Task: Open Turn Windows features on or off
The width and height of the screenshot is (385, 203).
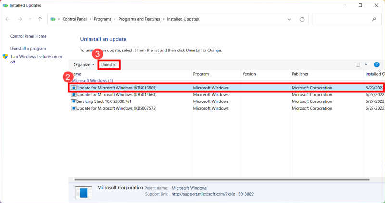Action: coord(36,59)
